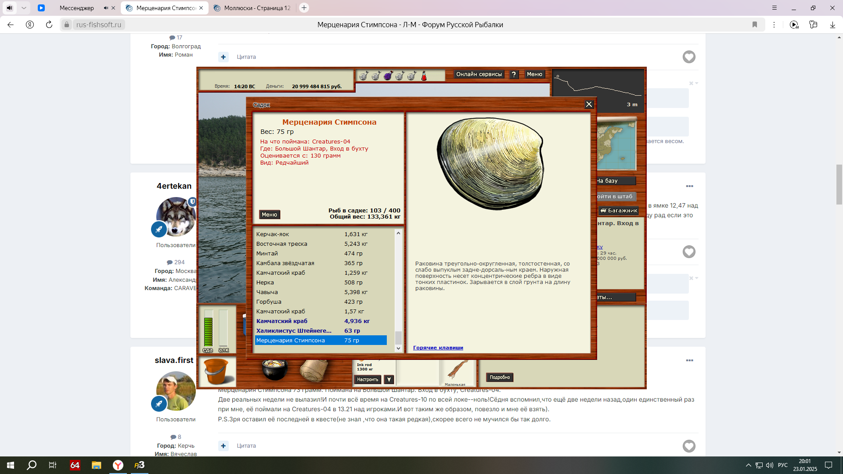Open page options three-dot menu
The width and height of the screenshot is (843, 474).
774,25
